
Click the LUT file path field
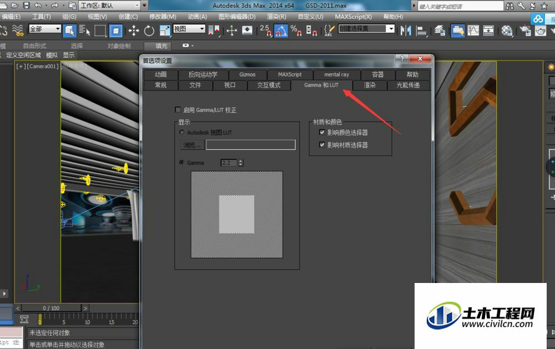pos(251,145)
